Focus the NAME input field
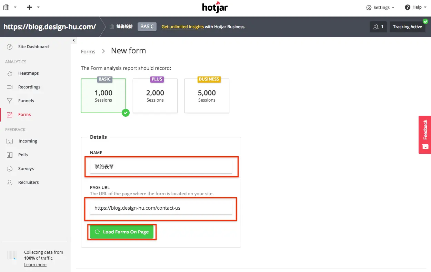The height and width of the screenshot is (272, 431). [161, 167]
